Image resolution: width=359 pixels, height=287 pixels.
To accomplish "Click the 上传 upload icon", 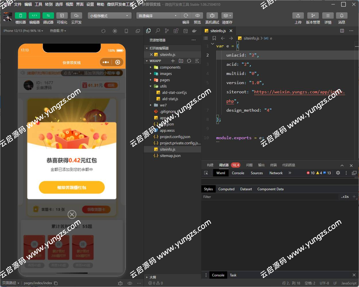I will click(x=298, y=15).
